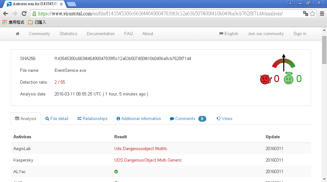Click the file name EventService.exe
The width and height of the screenshot is (327, 182).
point(70,71)
